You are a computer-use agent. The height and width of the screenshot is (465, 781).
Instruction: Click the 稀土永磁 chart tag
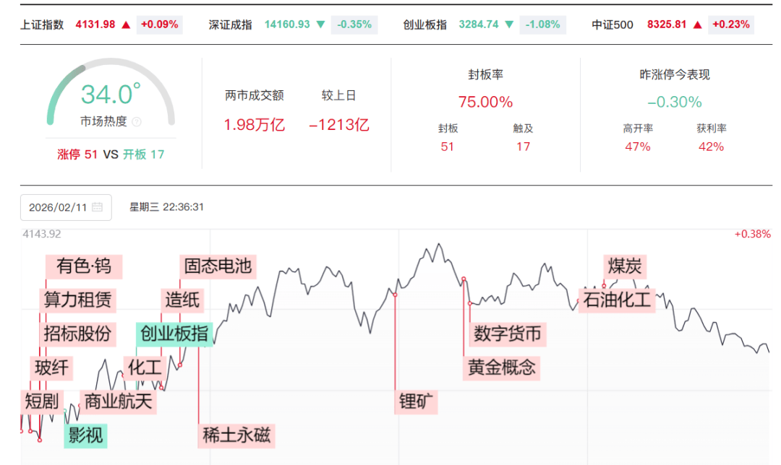[236, 435]
